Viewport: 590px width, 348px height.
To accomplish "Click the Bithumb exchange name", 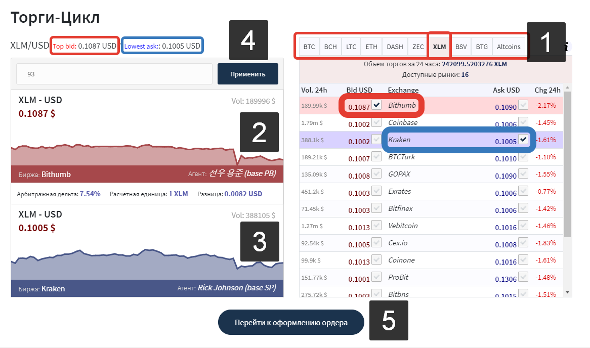I will coord(402,105).
